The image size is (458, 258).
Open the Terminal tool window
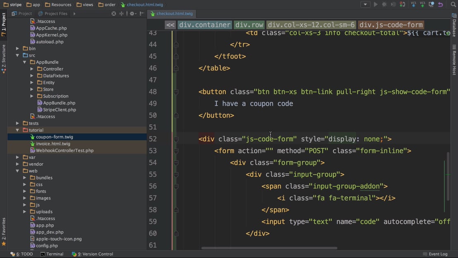click(52, 254)
